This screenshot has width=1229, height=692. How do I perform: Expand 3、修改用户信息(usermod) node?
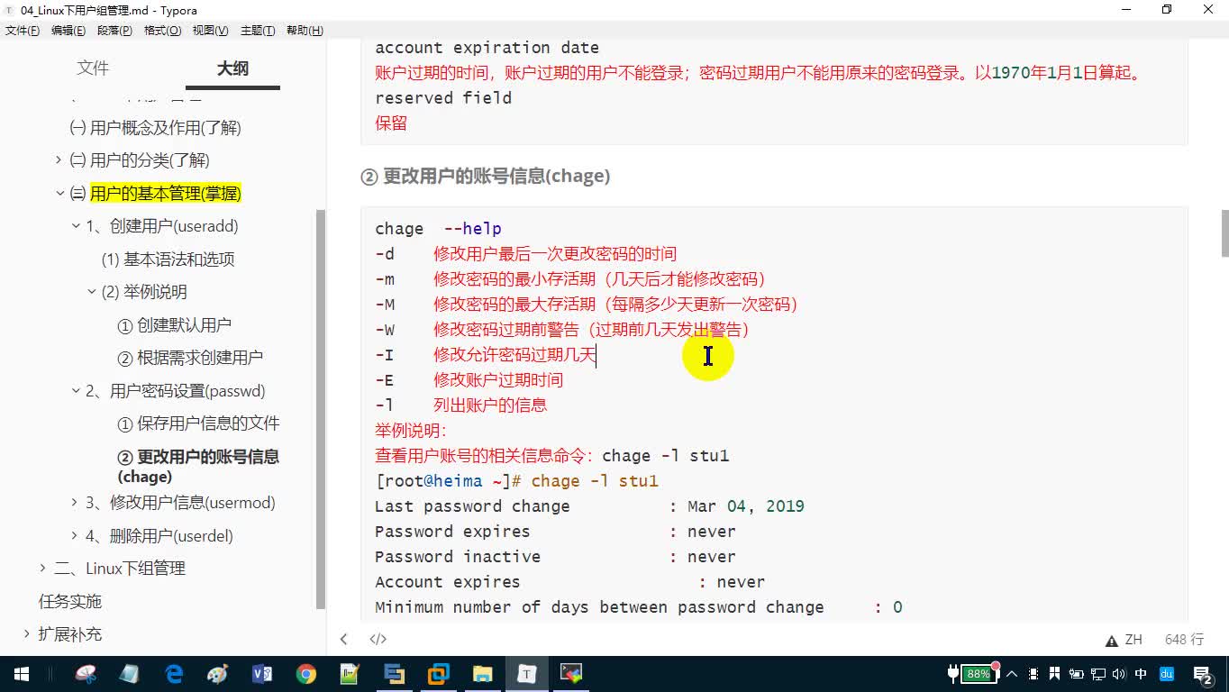75,503
